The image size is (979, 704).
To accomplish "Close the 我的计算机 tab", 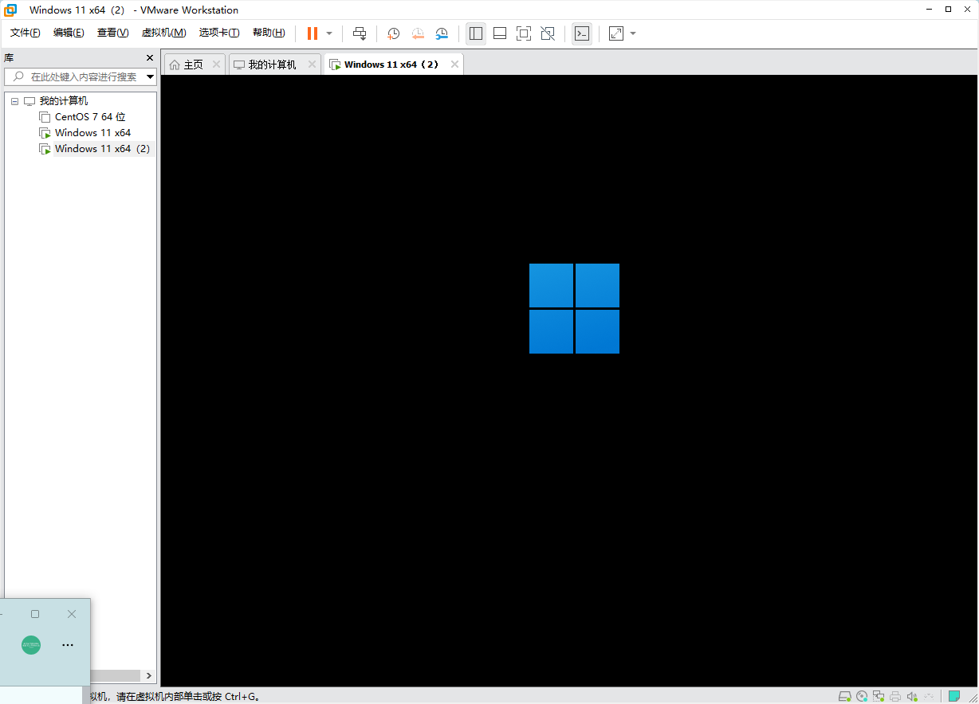I will pos(312,65).
